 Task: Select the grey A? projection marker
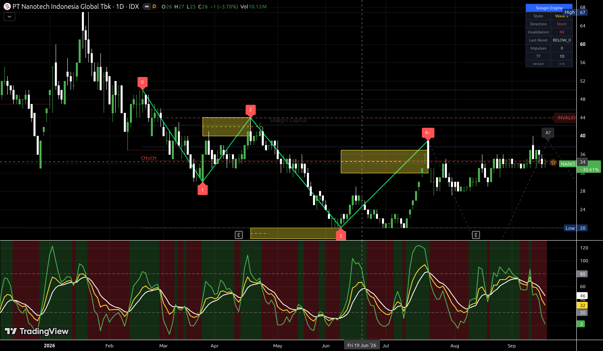[x=548, y=133]
